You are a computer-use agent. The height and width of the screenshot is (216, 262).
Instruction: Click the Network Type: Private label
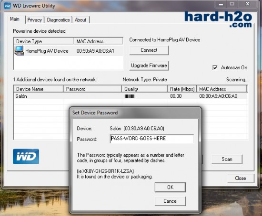(145, 80)
